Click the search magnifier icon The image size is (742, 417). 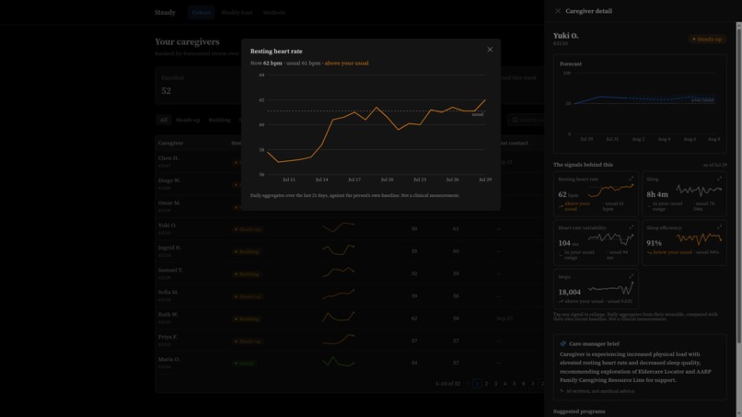515,120
